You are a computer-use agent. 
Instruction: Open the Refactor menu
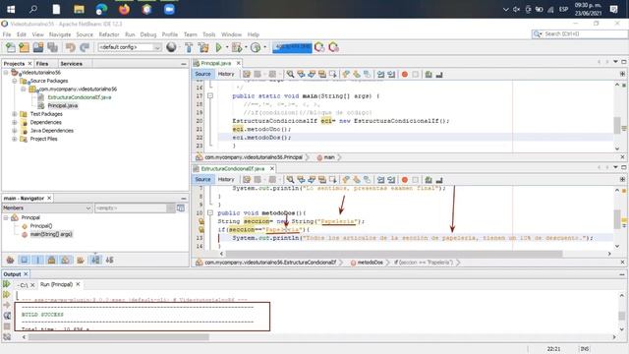coord(109,34)
